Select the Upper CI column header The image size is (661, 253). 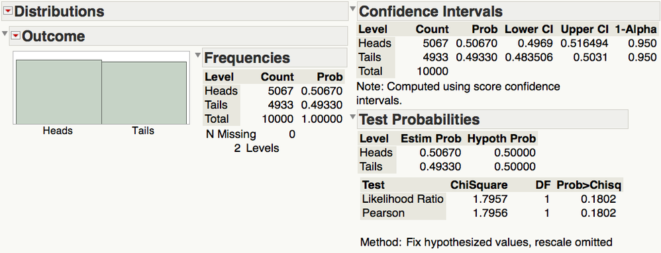584,29
